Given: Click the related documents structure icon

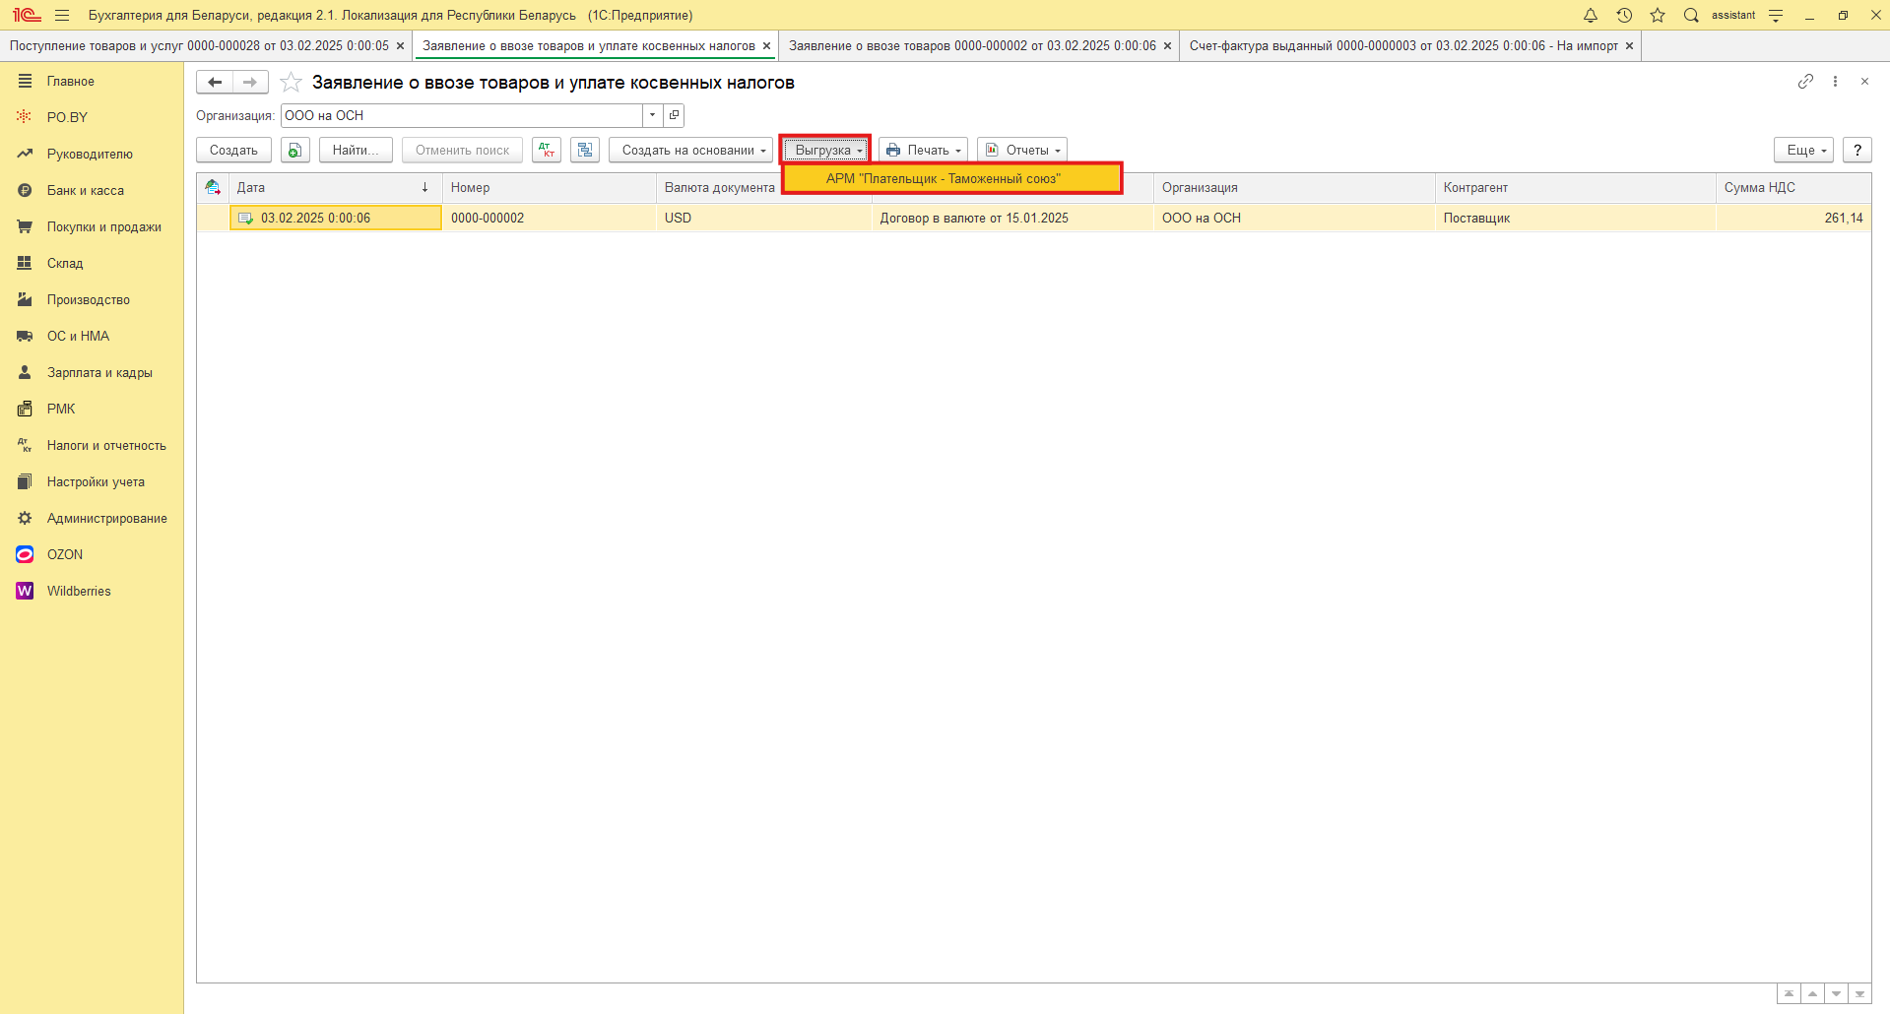Looking at the screenshot, I should click(x=585, y=150).
